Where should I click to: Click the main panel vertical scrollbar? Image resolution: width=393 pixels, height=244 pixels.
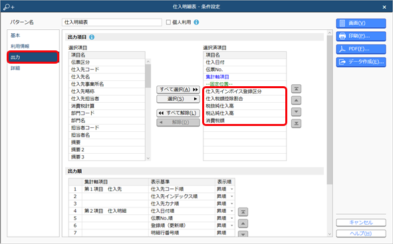point(330,110)
